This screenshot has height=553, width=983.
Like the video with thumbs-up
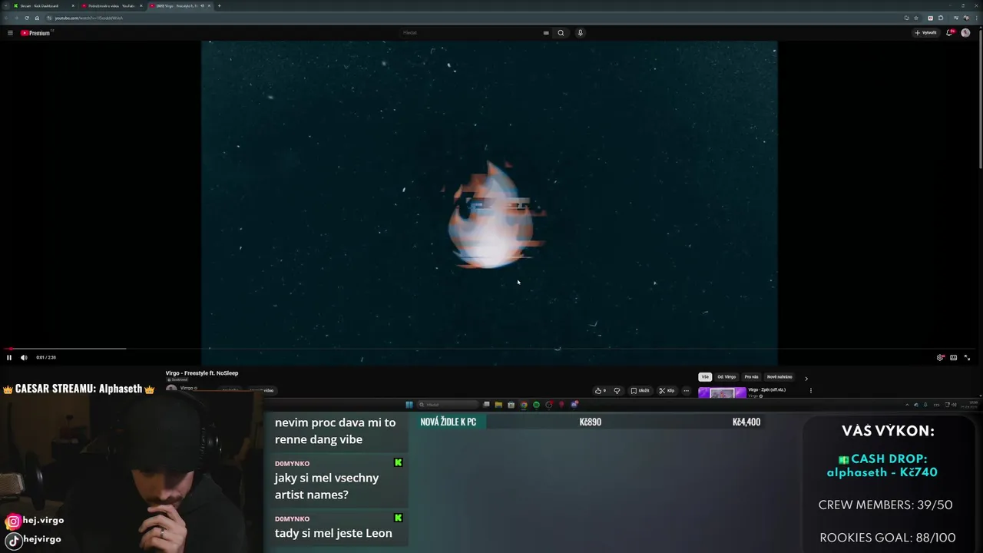601,390
